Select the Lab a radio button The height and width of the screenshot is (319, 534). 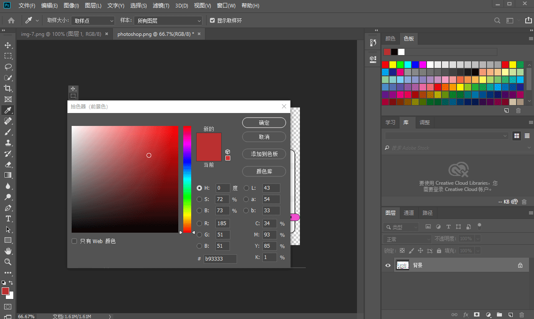click(247, 199)
